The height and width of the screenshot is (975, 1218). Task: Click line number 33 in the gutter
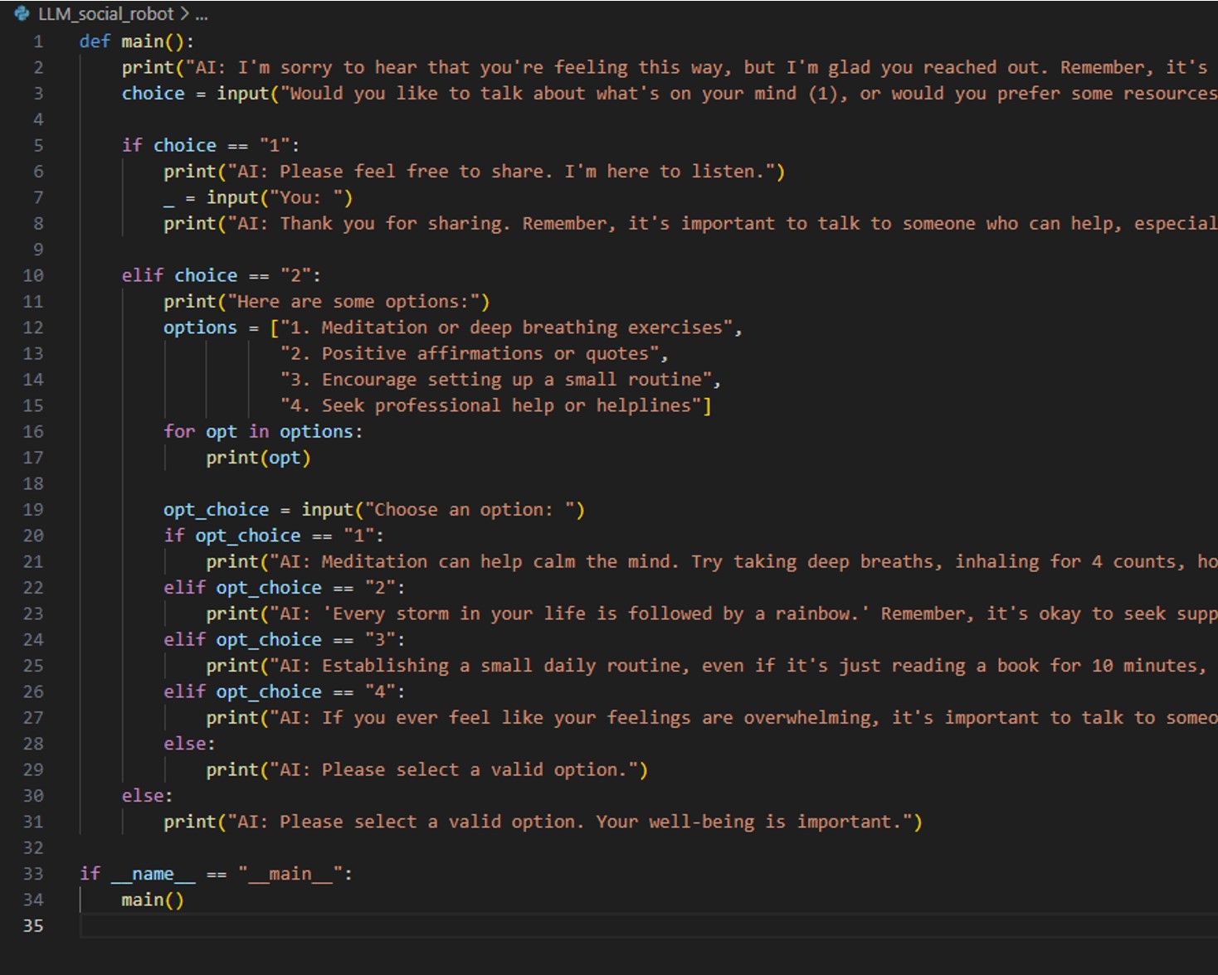(33, 874)
